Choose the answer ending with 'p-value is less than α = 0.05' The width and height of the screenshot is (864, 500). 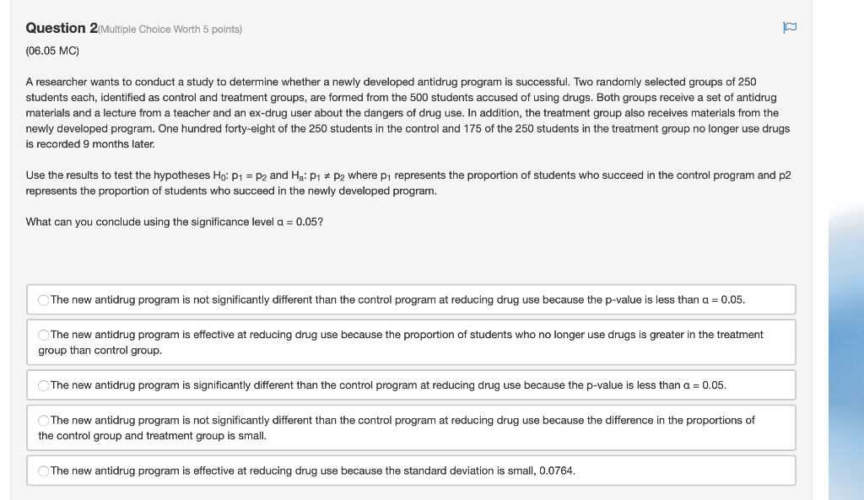click(397, 299)
